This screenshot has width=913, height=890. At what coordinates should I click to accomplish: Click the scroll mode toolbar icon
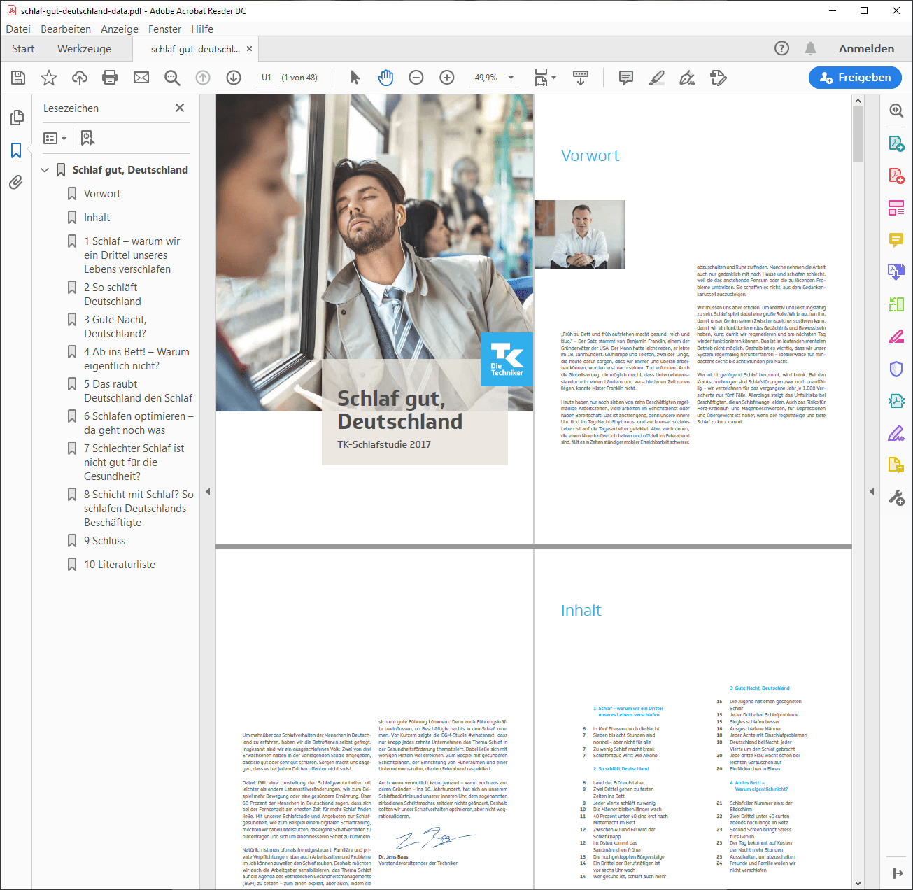click(581, 78)
